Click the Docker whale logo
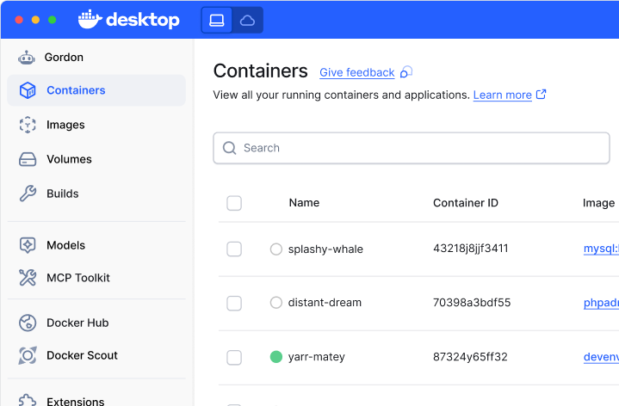Viewport: 619px width, 406px height. pyautogui.click(x=90, y=19)
